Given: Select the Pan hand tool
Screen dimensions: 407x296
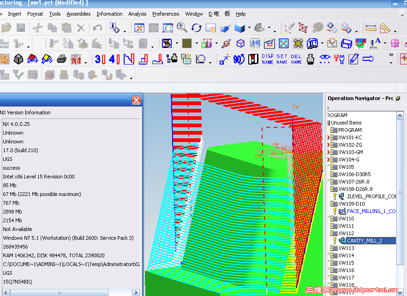Looking at the screenshot, I should click(210, 28).
